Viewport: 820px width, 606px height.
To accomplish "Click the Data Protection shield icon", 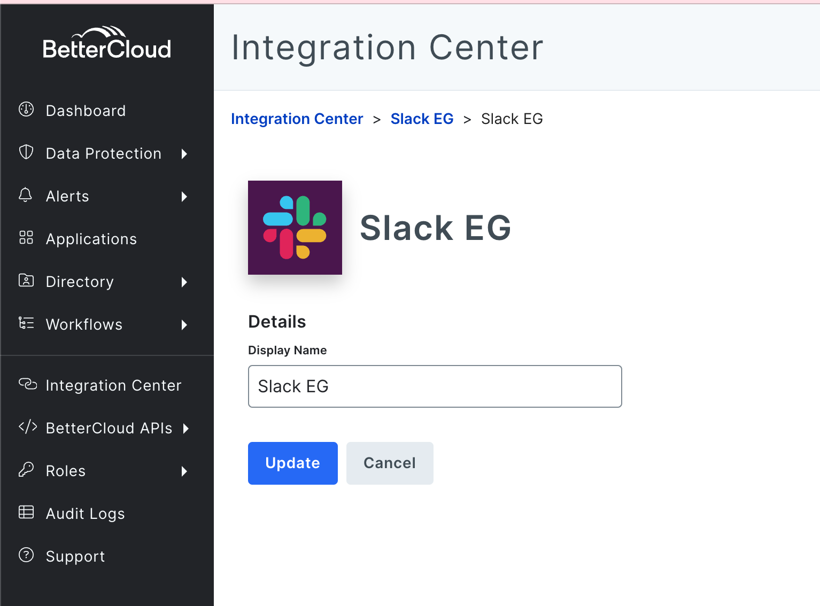I will click(x=26, y=152).
